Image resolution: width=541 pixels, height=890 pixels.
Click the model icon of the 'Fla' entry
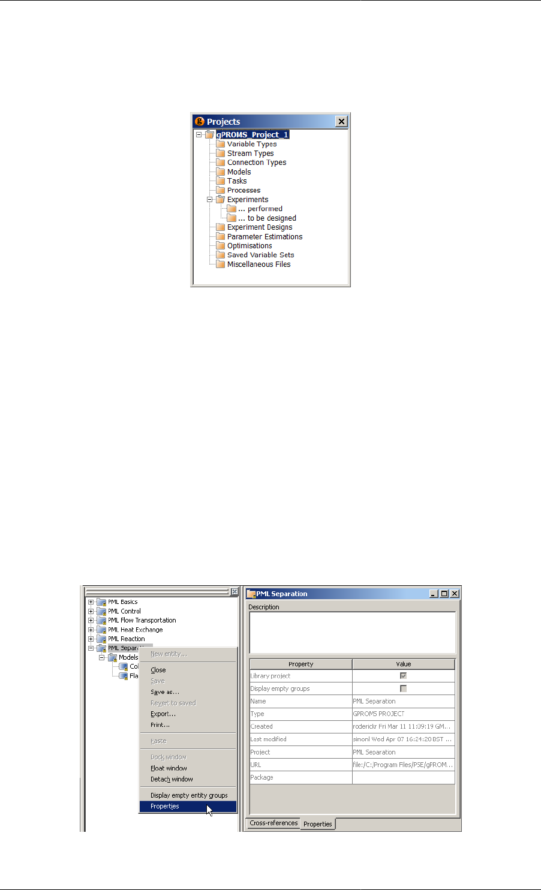click(124, 676)
